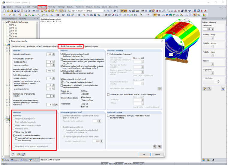Enable 'Nesymetrický přímý řešič' checkbox
Image resolution: width=228 pixels, height=165 pixels.
62,85
